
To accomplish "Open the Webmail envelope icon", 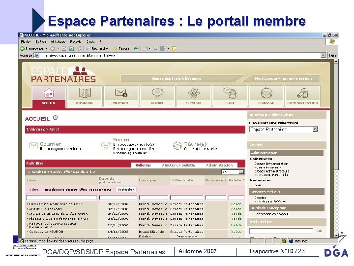I will point(121,93).
